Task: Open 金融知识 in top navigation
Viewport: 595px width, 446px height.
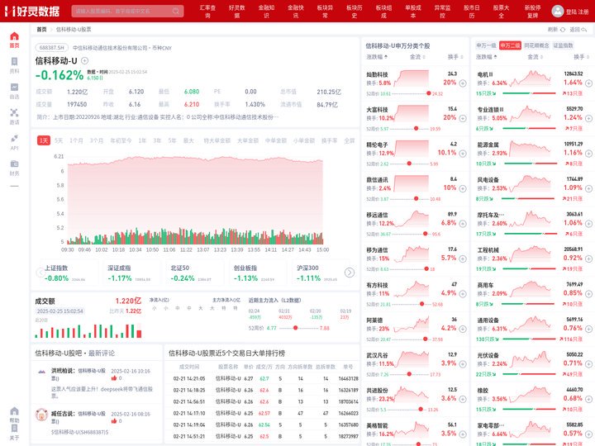Action: 266,11
